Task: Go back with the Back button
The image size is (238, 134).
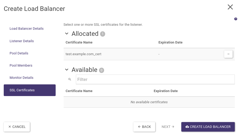Action: click(144, 127)
